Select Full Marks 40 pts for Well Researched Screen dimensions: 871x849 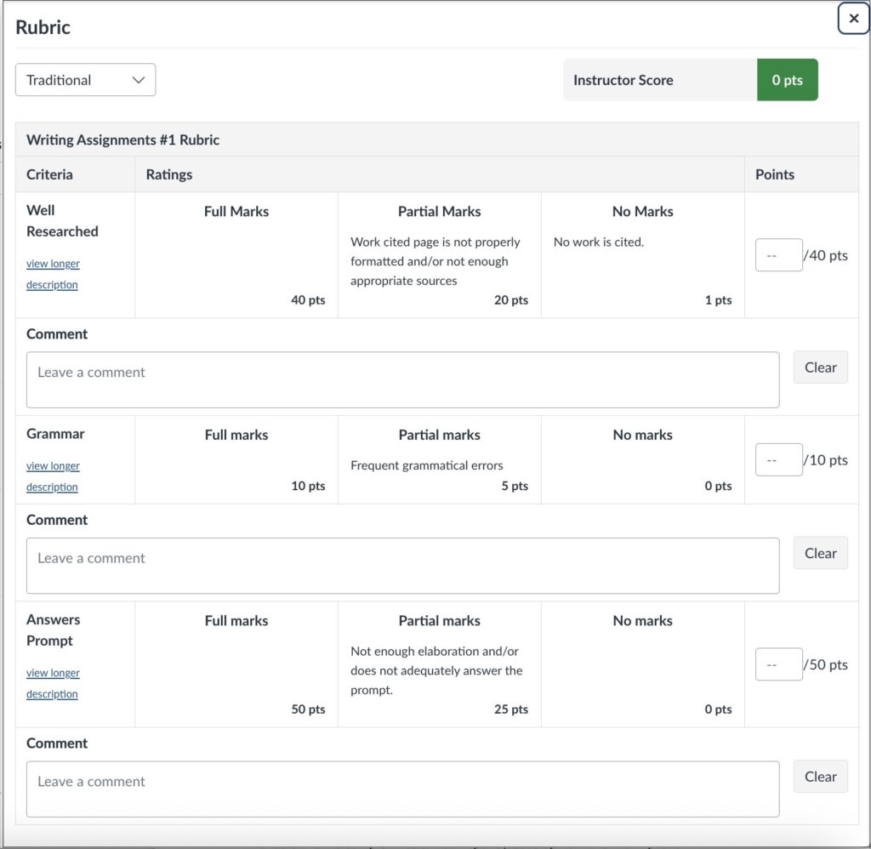[236, 255]
